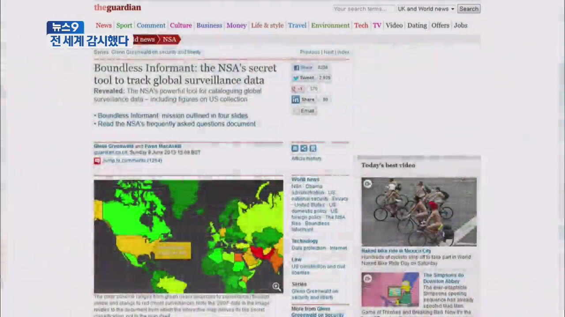Open the Life & style tab

(x=267, y=26)
